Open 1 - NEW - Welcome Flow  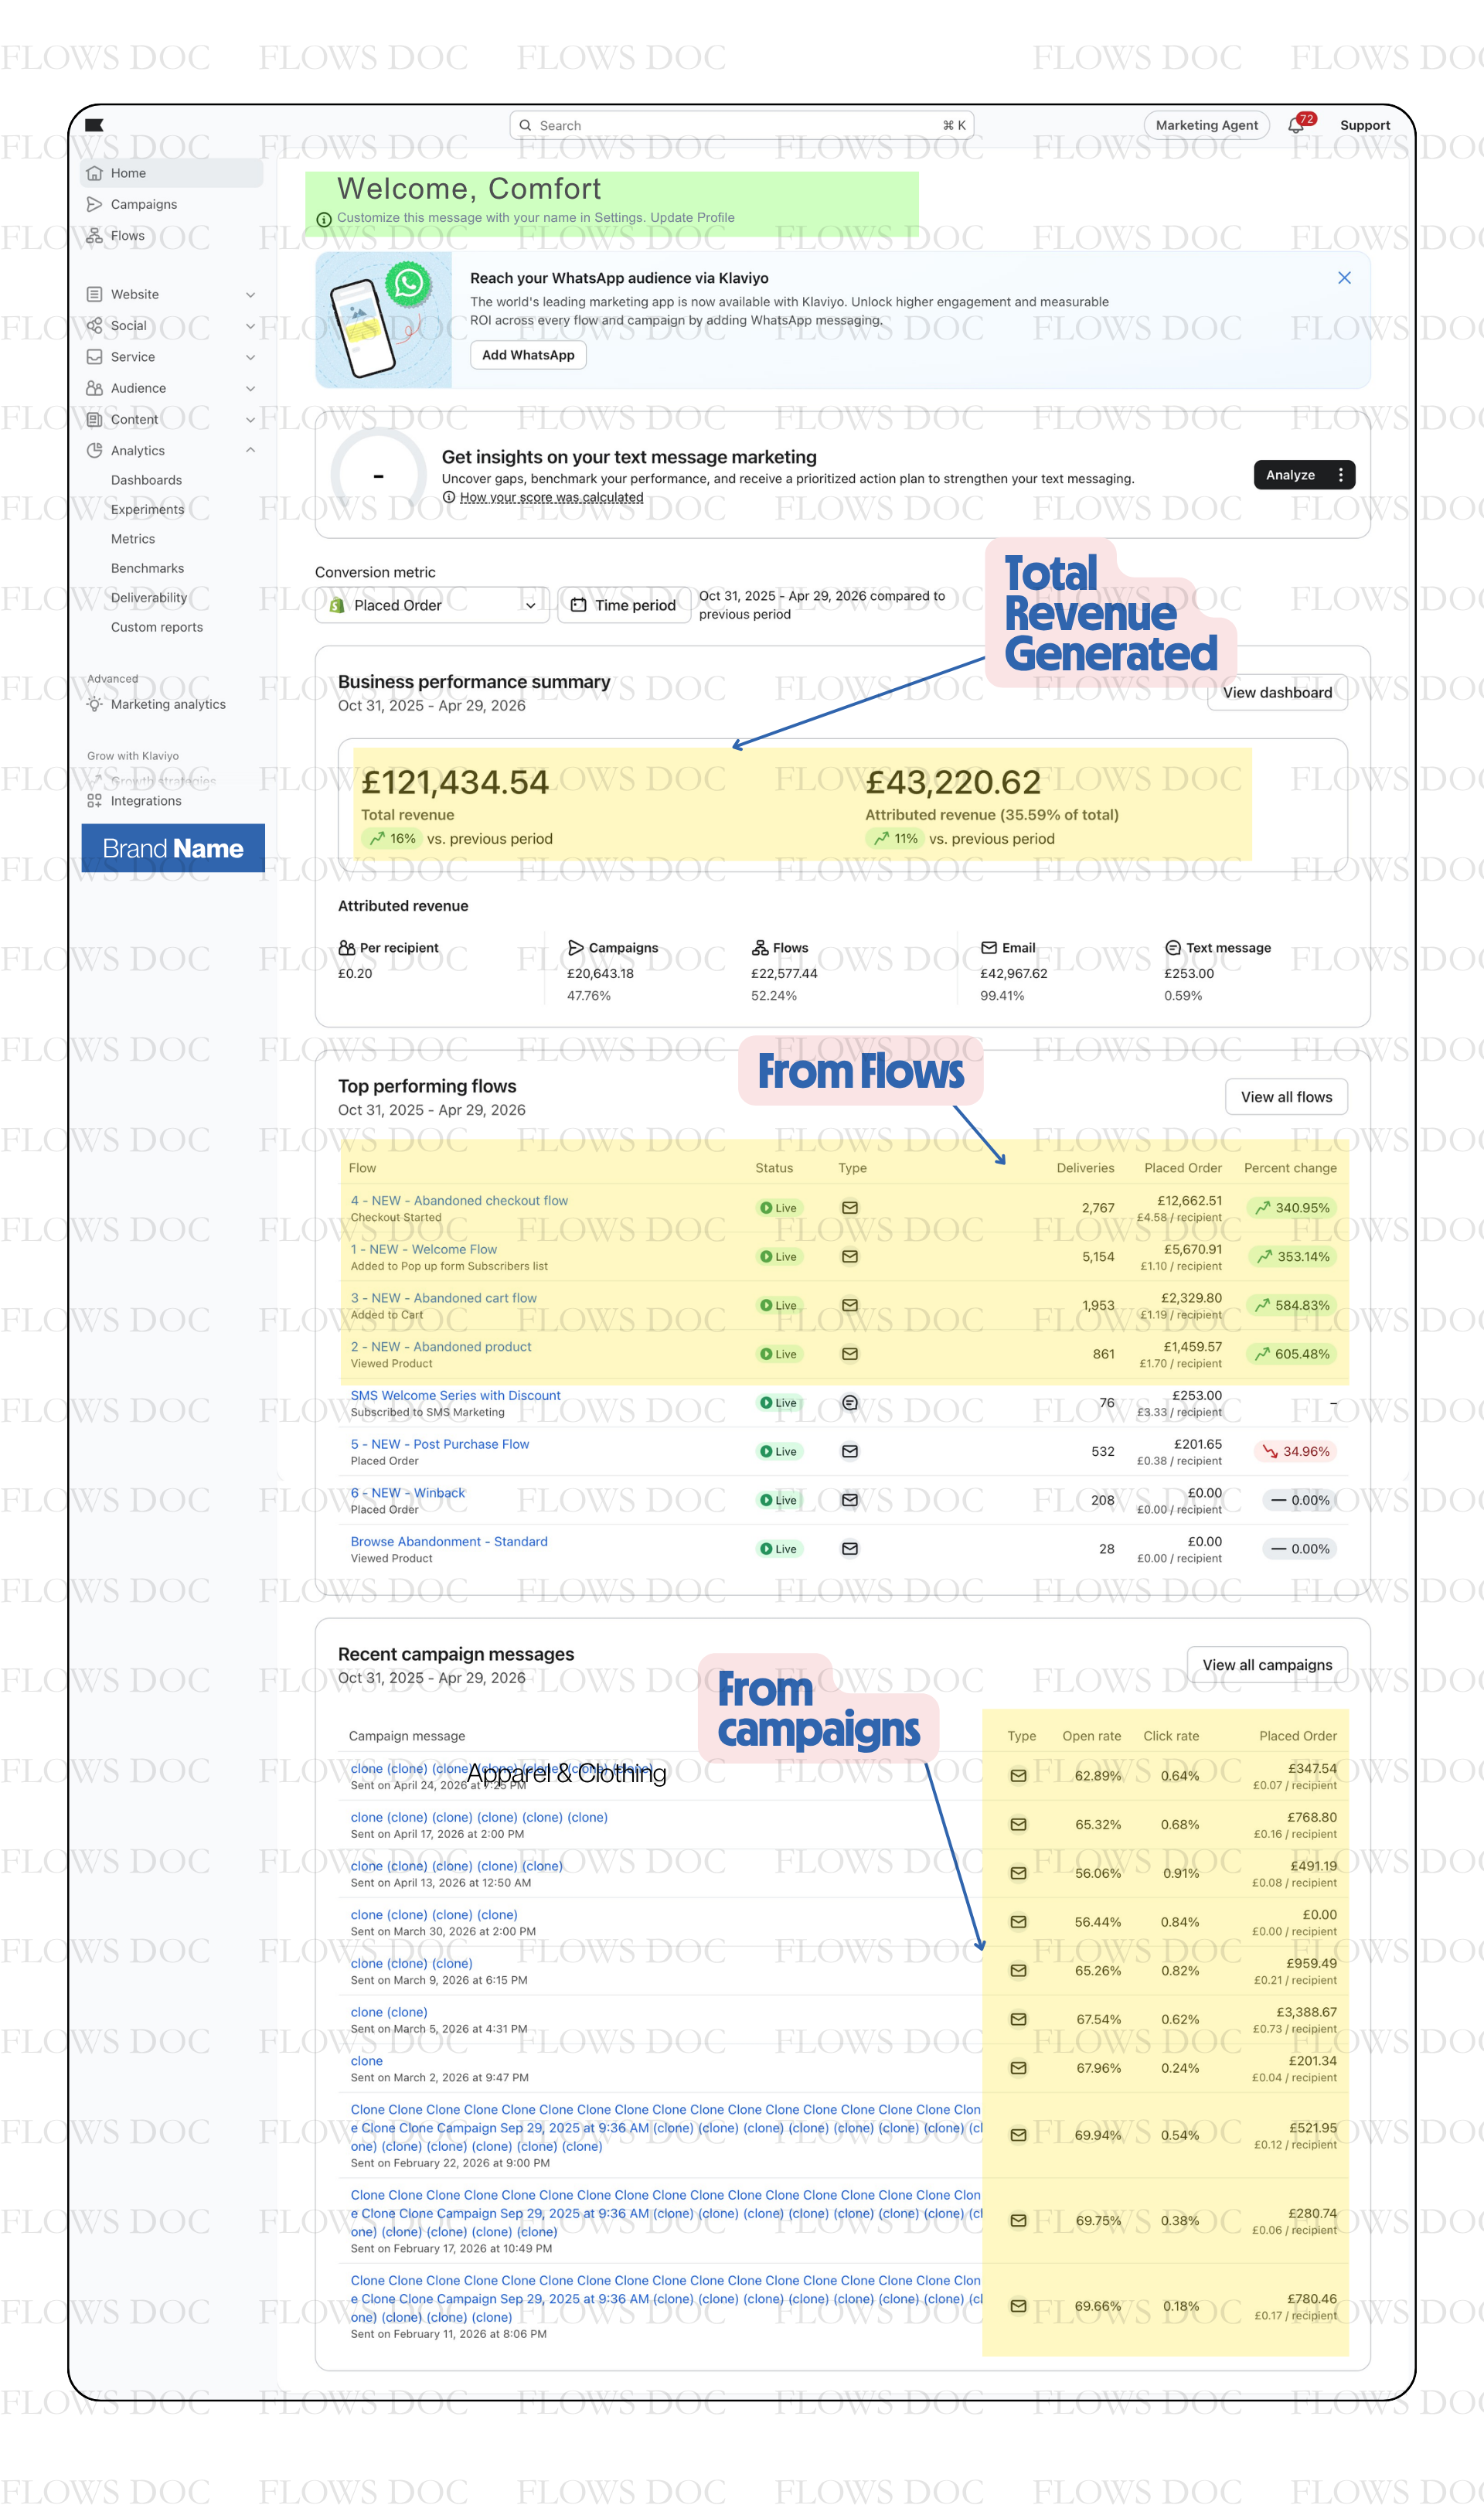tap(424, 1250)
